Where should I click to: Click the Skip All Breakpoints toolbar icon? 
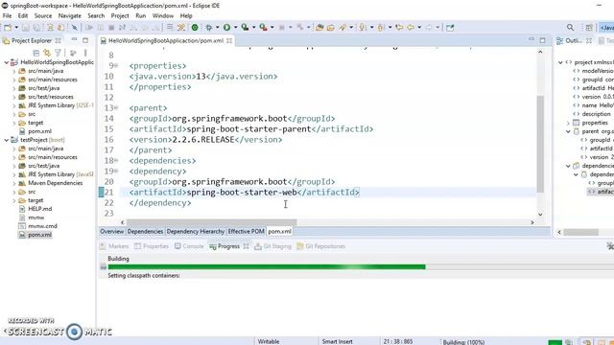[75, 28]
